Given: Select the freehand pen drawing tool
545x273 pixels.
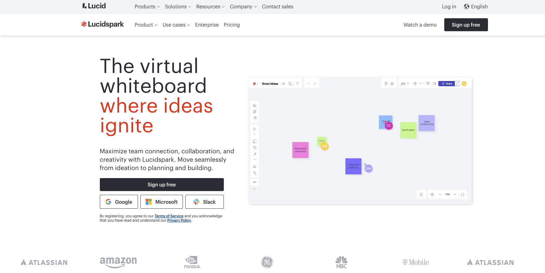Looking at the screenshot, I should (x=255, y=173).
